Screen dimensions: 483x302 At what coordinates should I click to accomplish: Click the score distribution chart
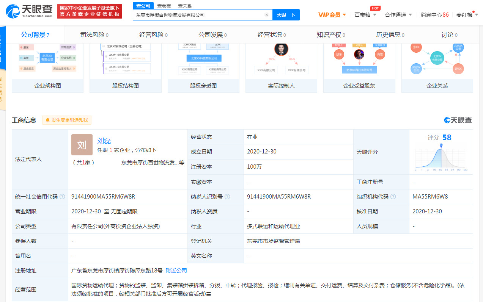441,157
